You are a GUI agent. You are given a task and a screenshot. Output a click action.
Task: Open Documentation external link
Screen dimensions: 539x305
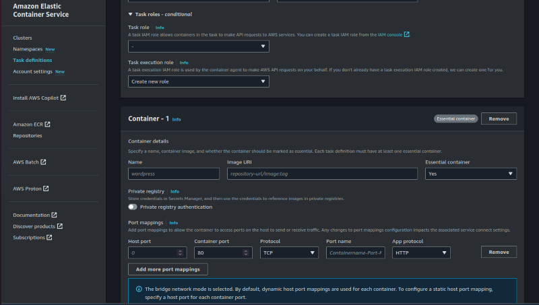point(35,215)
